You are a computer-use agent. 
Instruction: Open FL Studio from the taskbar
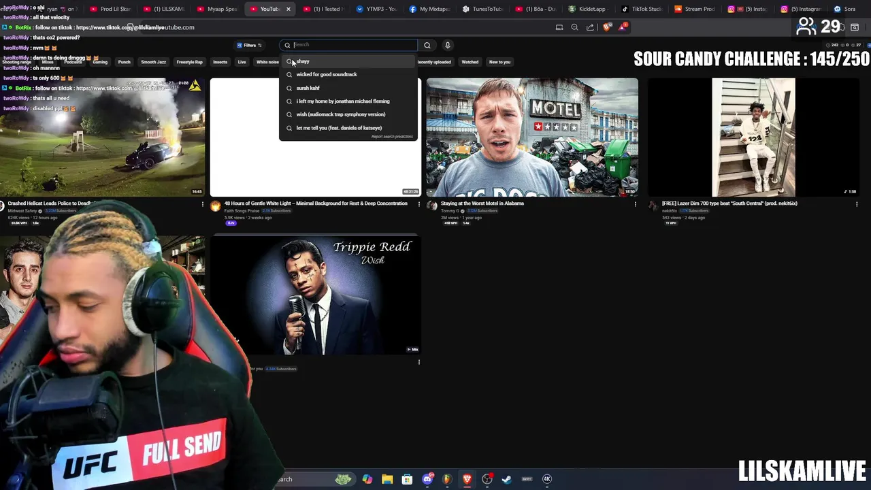[x=447, y=479]
